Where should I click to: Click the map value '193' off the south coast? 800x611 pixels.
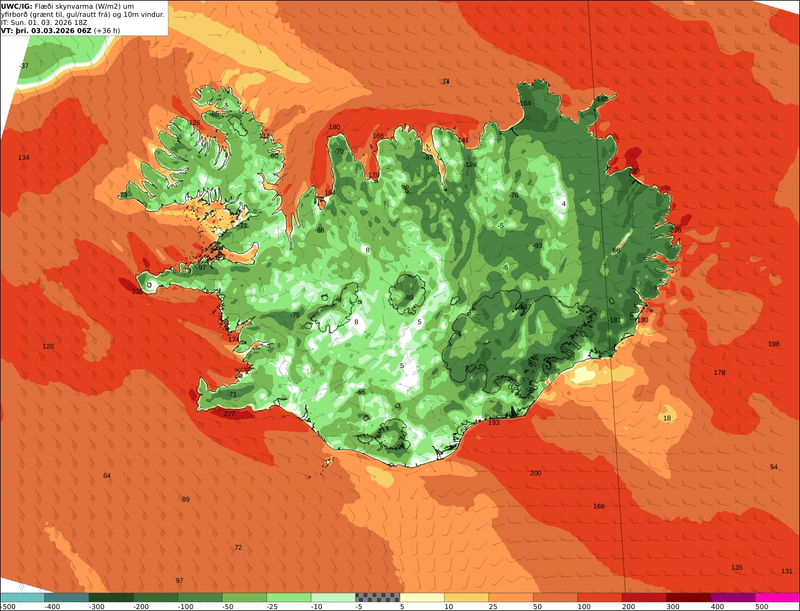(x=494, y=422)
